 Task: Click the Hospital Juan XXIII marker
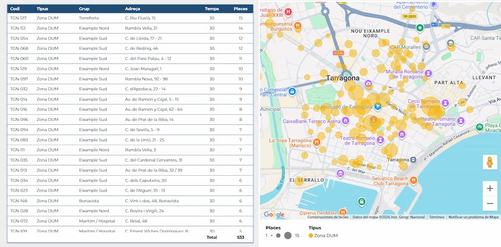pyautogui.click(x=288, y=12)
